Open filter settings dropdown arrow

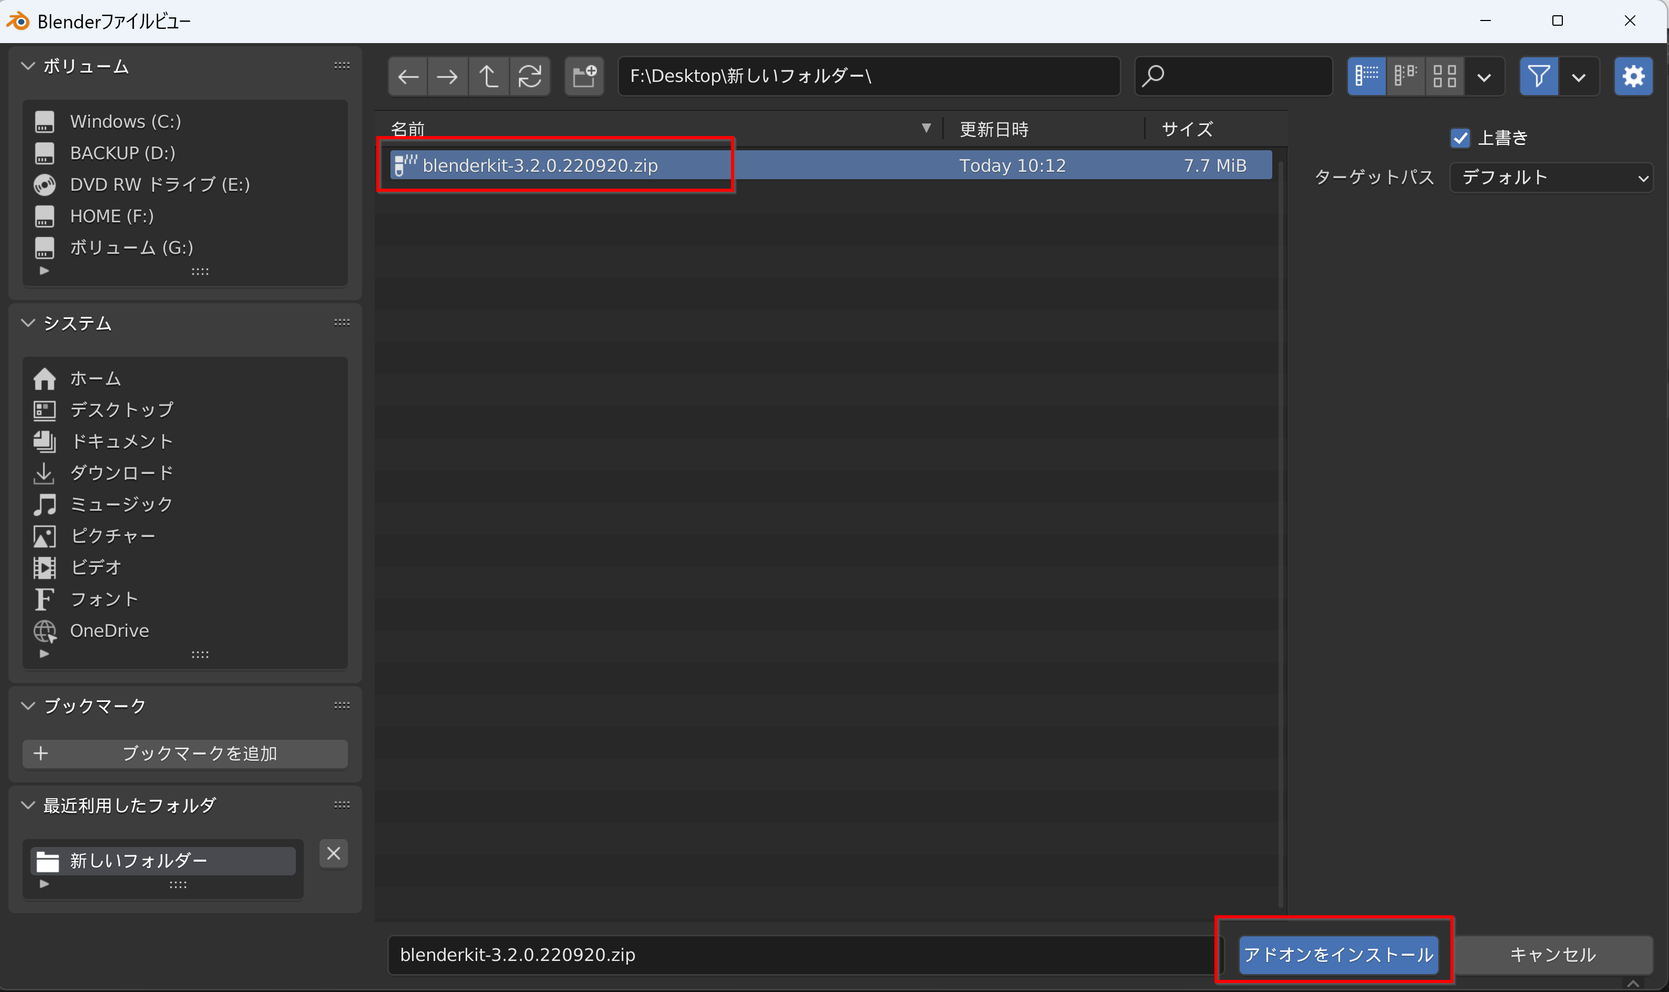click(x=1579, y=76)
